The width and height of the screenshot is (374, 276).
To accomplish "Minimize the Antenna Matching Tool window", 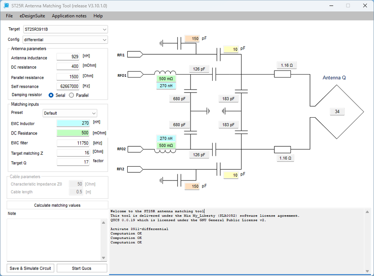I will pos(331,6).
